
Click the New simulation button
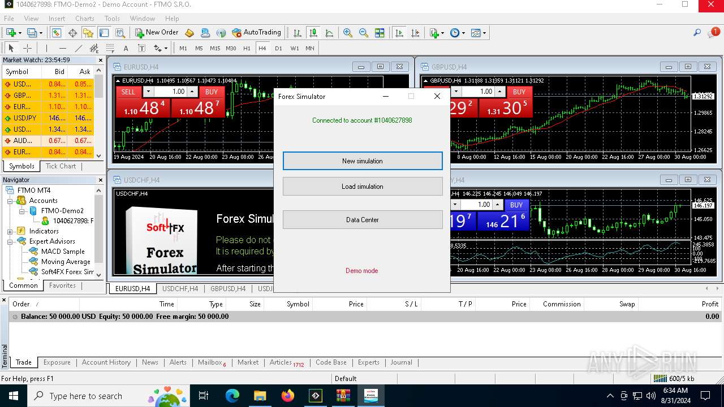[363, 161]
